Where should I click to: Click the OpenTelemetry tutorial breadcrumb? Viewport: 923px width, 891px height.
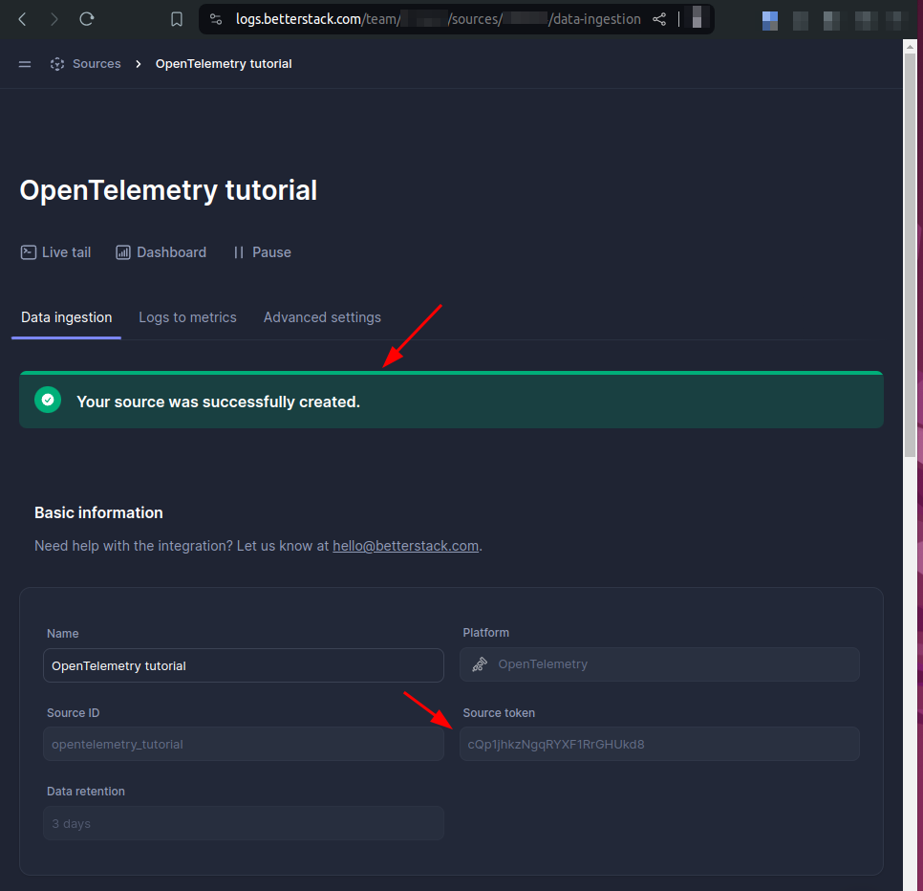click(224, 64)
